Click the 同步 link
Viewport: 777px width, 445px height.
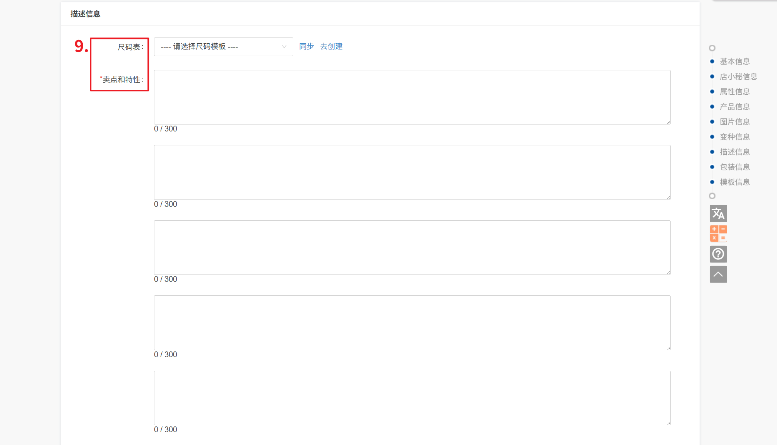306,46
